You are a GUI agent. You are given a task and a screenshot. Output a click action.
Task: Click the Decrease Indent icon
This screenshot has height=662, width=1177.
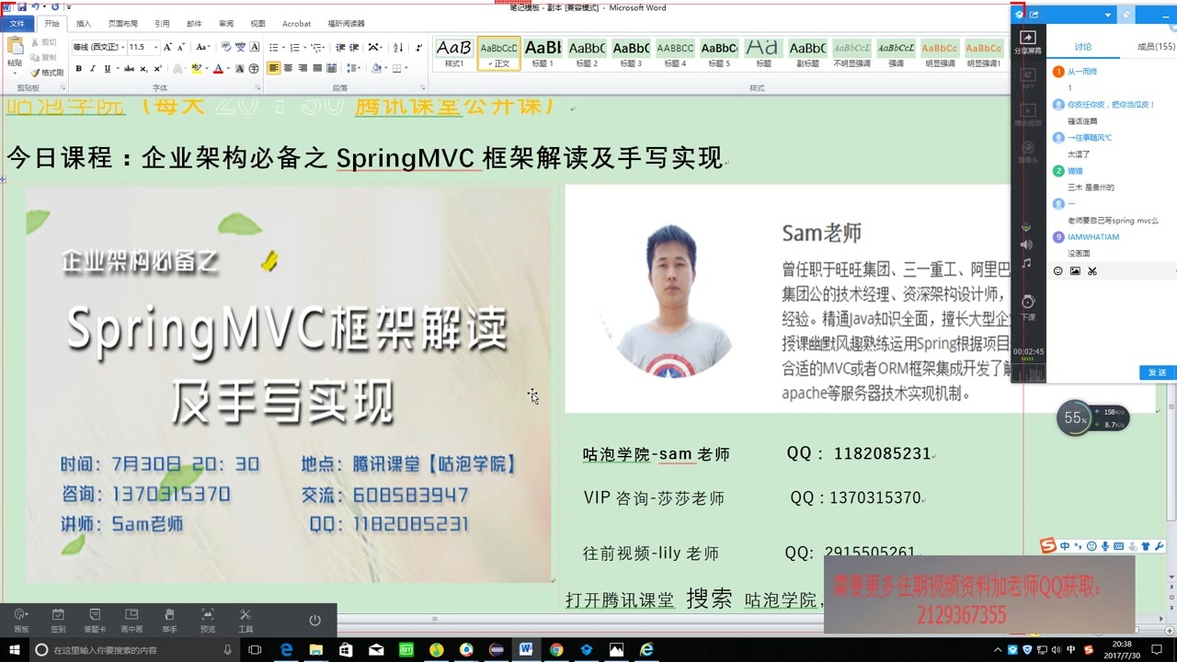340,47
